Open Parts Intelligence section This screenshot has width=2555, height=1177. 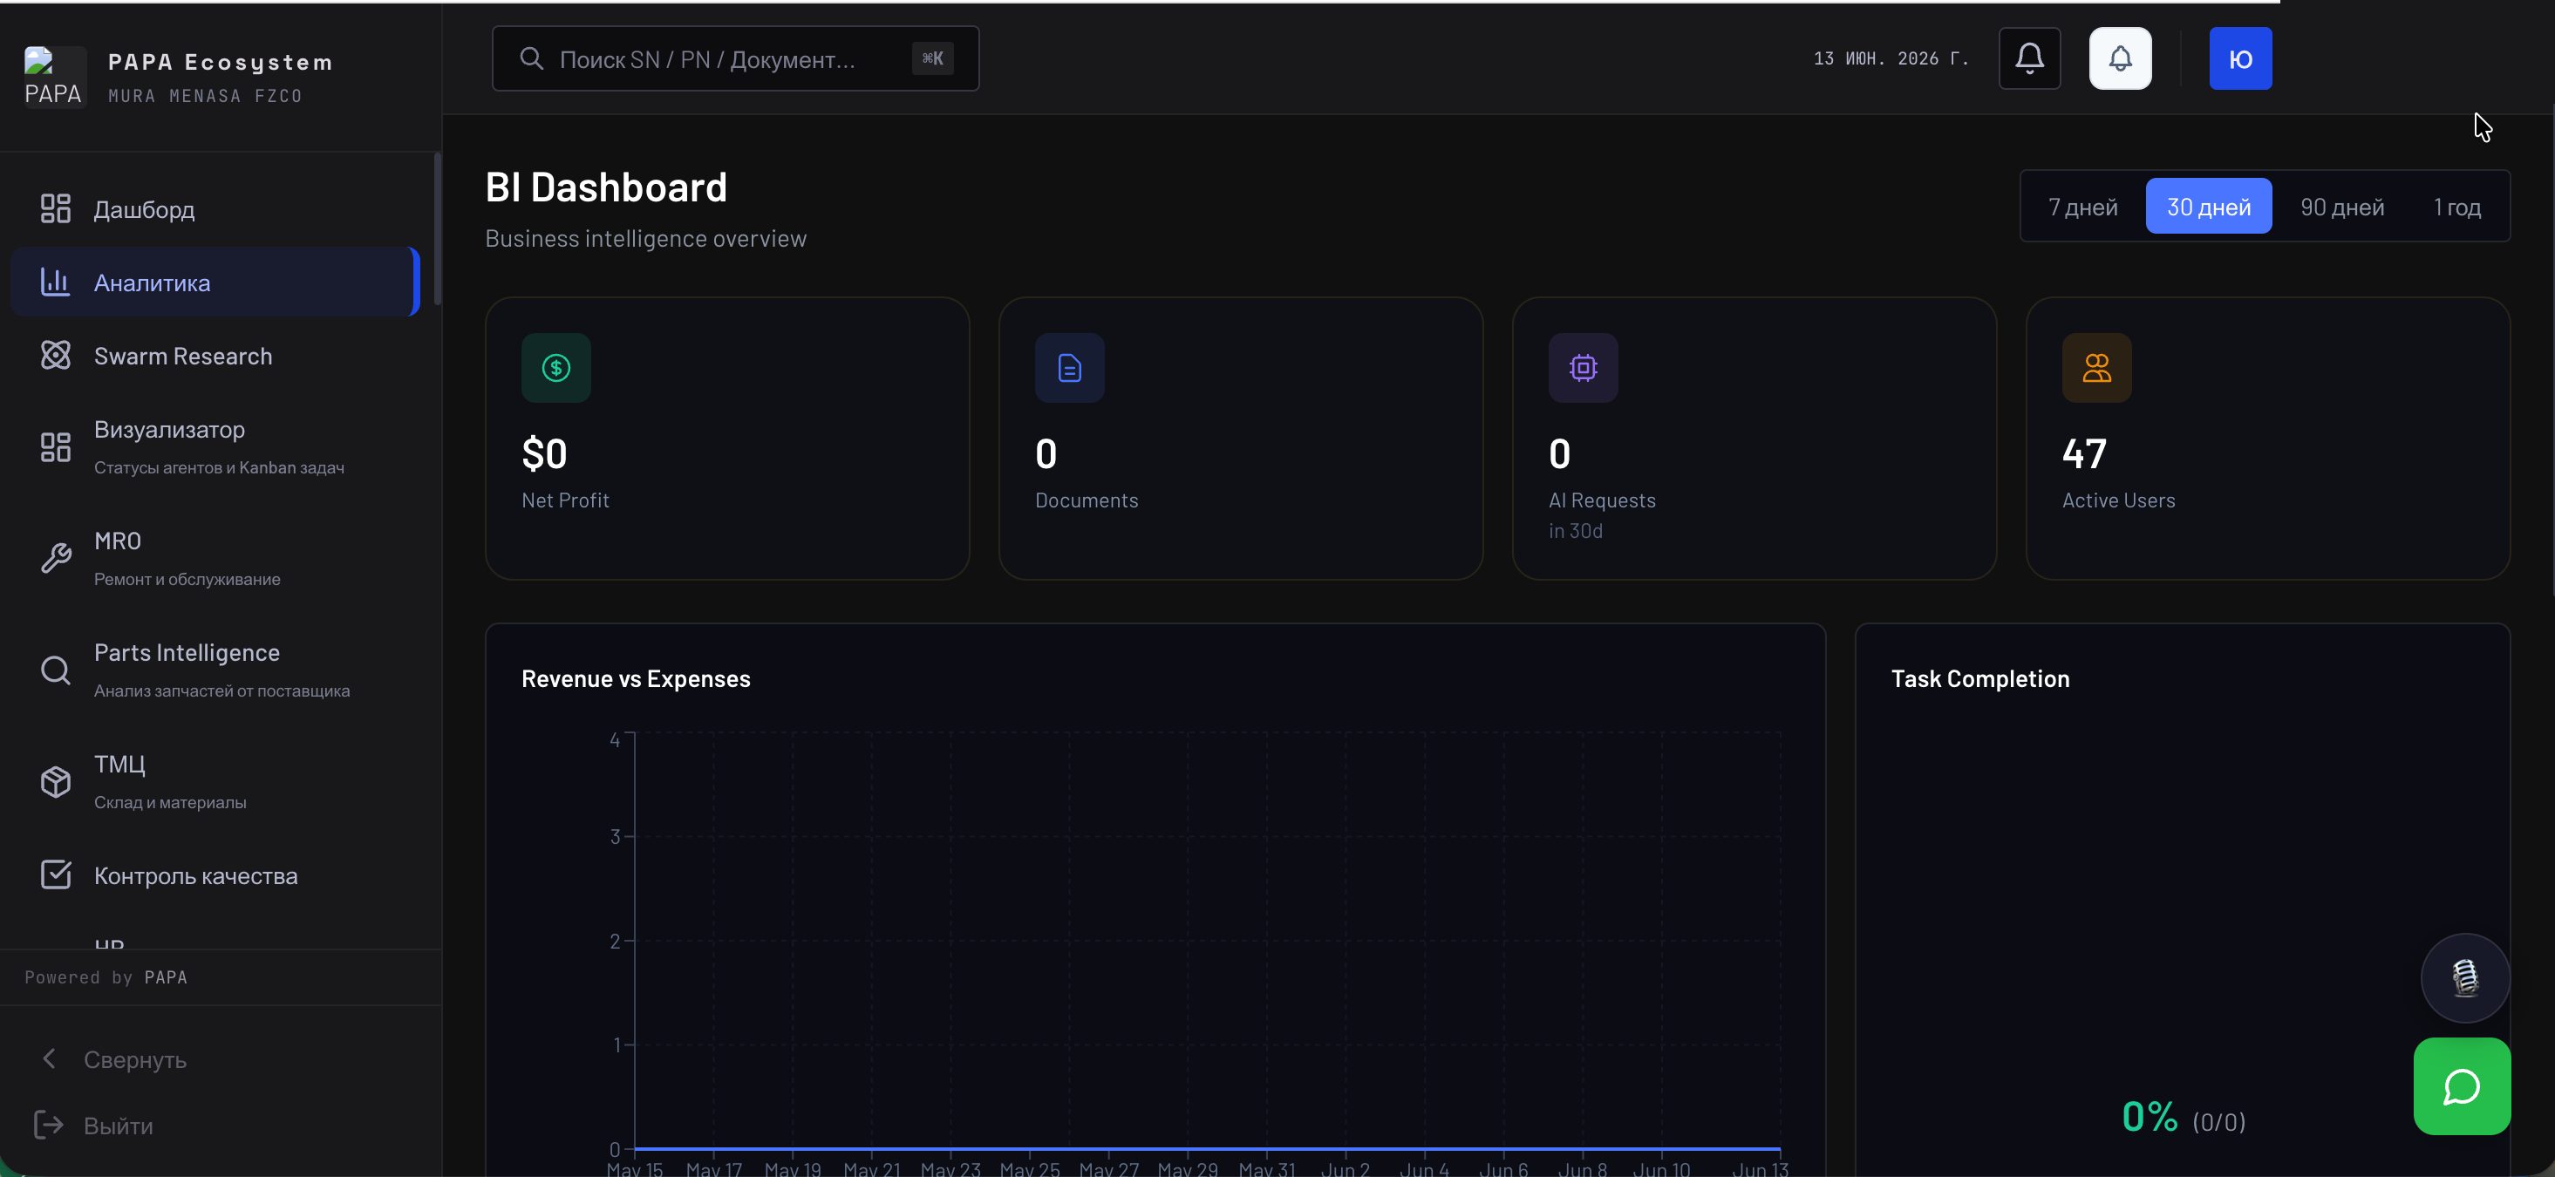pyautogui.click(x=215, y=670)
